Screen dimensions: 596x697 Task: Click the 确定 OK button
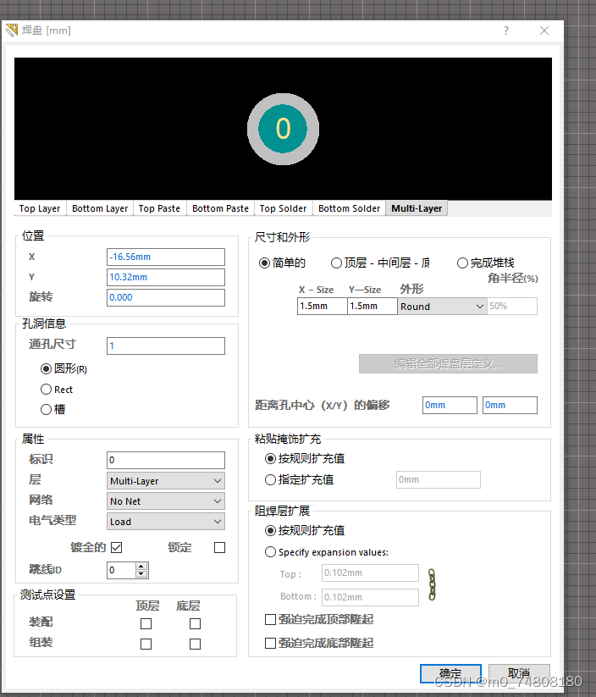[450, 674]
